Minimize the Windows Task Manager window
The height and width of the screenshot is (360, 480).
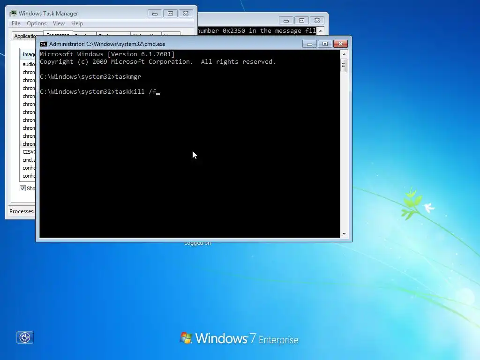(x=155, y=14)
